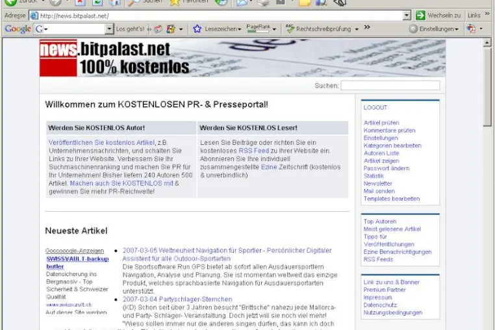
Task: Click the mail envelope toolbar icon
Action: click(x=242, y=3)
